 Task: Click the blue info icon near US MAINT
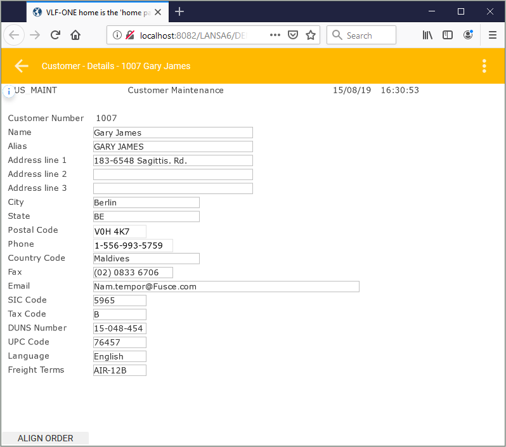[x=9, y=91]
